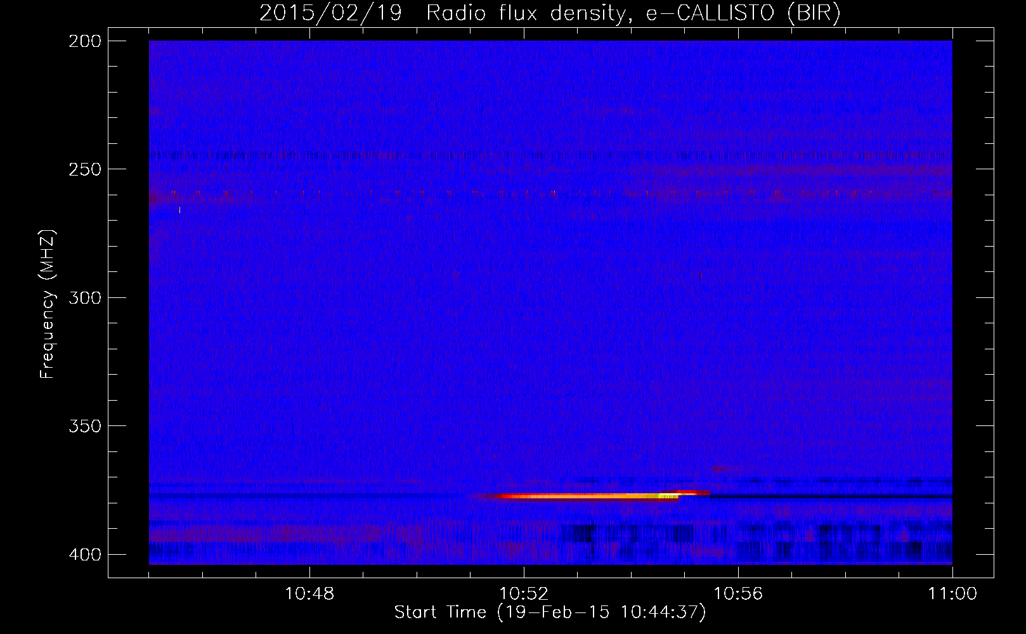Viewport: 1026px width, 634px height.
Task: Click the 400 frequency tick label
Action: 84,555
